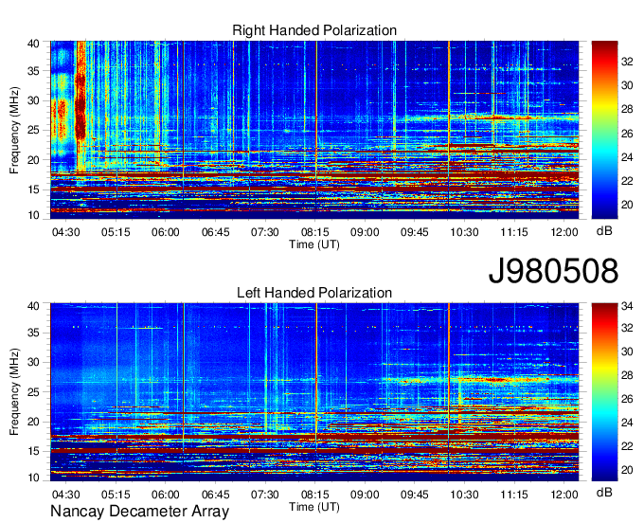644x523 pixels.
Task: Click the 28 value on top colorbar
Action: 627,109
